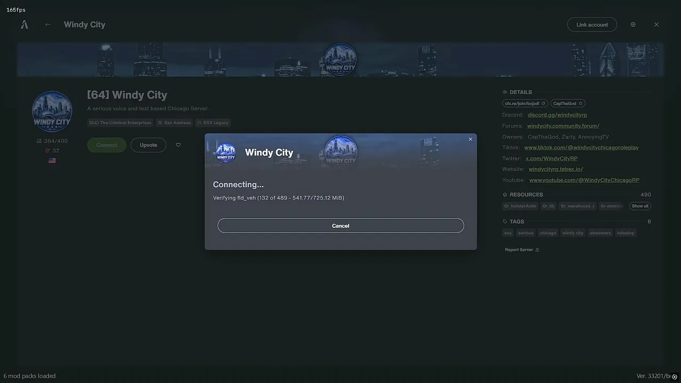
Task: Select the 0r_lib resource chip
Action: coord(549,206)
